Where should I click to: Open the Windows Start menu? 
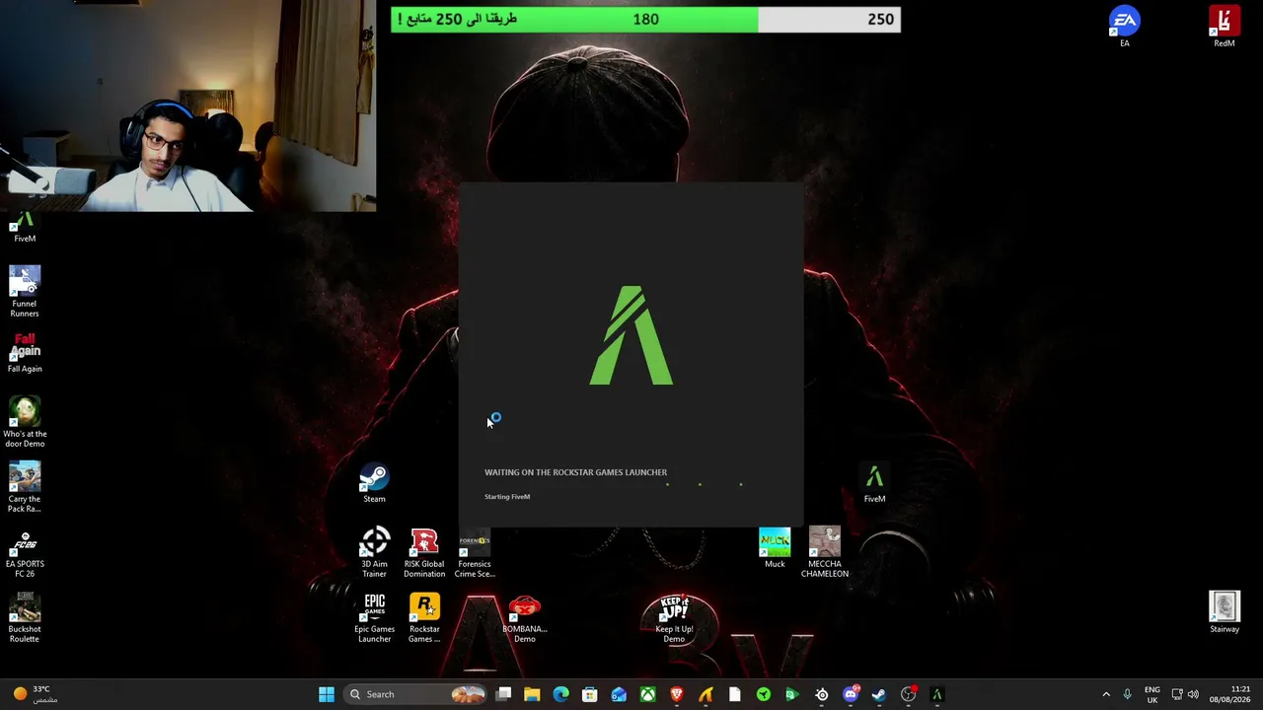click(327, 694)
